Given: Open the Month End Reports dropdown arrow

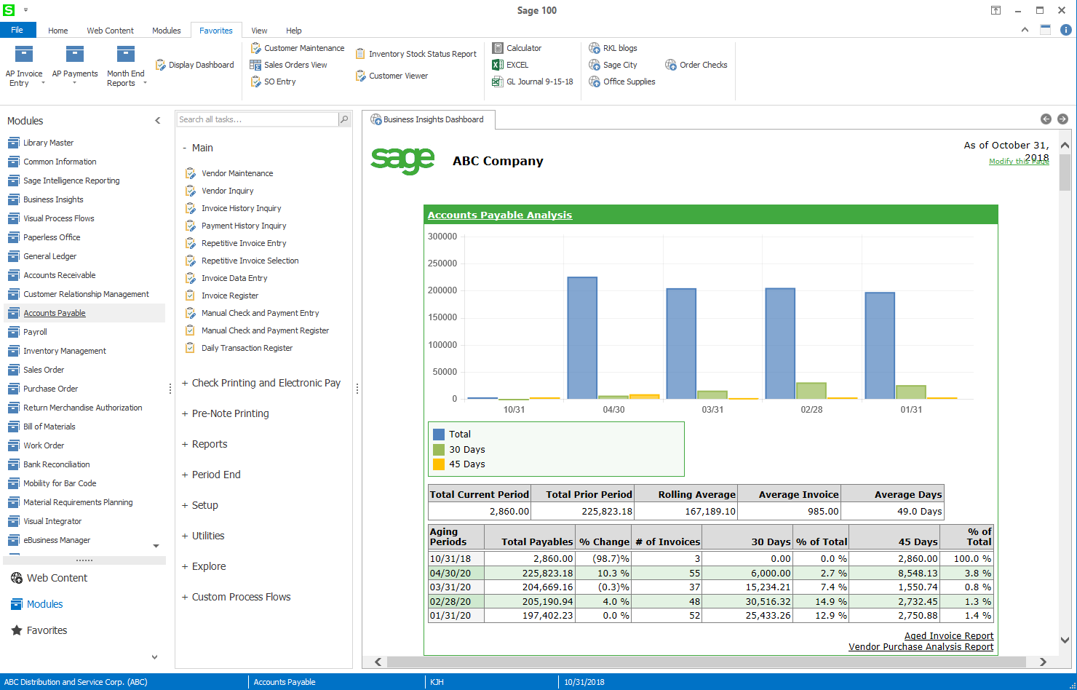Looking at the screenshot, I should click(145, 83).
